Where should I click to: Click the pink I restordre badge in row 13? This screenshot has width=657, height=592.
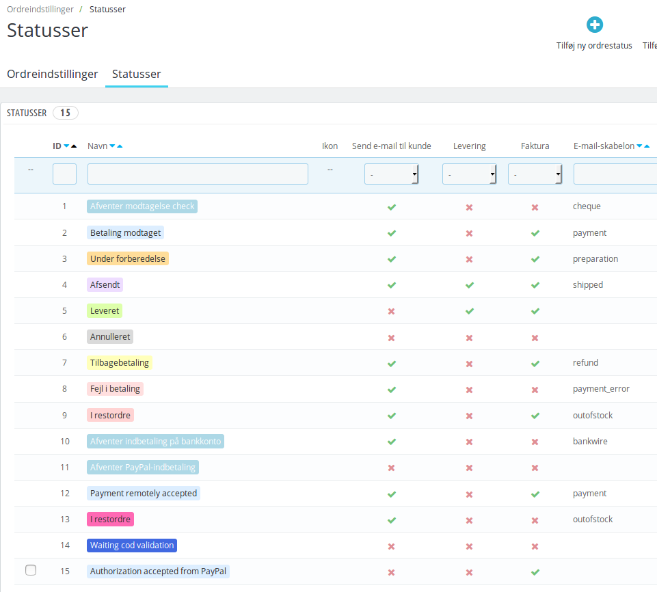(x=110, y=519)
